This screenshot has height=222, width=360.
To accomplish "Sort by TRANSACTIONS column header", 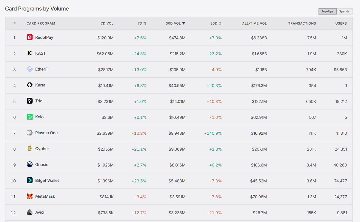I will point(302,23).
